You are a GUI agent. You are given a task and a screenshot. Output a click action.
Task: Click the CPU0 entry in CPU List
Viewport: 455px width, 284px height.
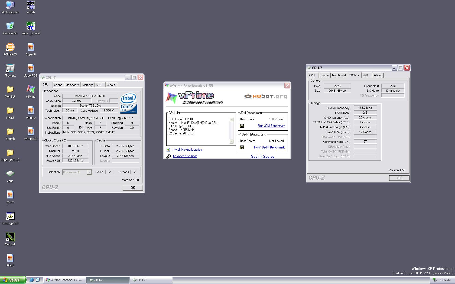tap(181, 119)
